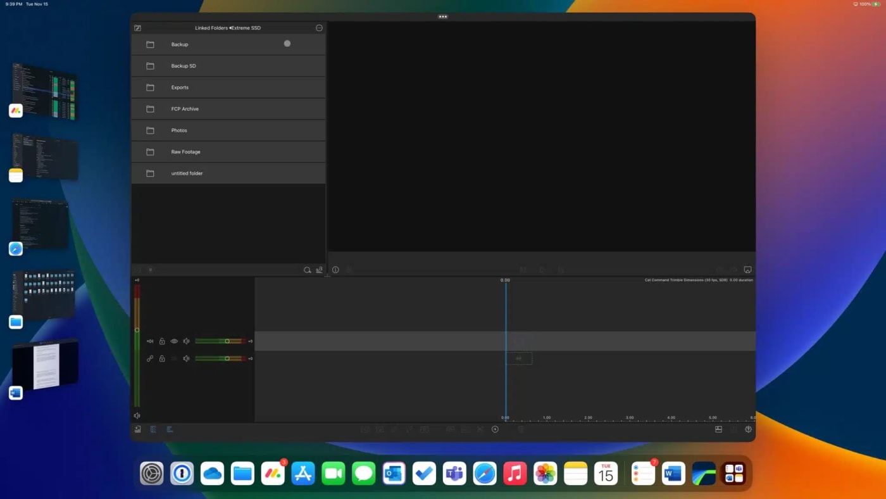This screenshot has width=886, height=499.
Task: Select the add project icon at bottom left
Action: tap(137, 429)
